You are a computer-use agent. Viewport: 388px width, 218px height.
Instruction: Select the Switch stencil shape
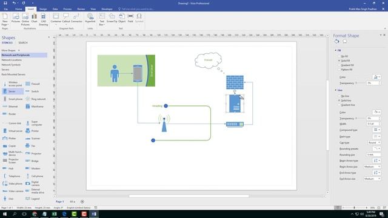click(x=32, y=91)
